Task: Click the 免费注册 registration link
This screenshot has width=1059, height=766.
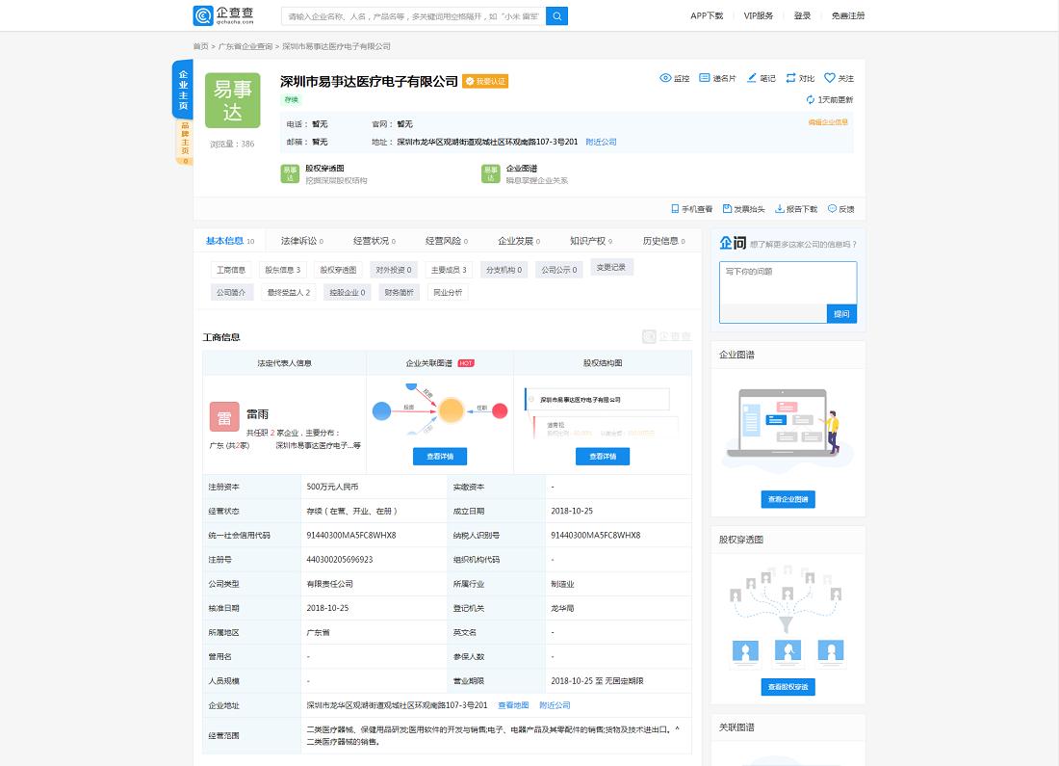Action: (847, 16)
